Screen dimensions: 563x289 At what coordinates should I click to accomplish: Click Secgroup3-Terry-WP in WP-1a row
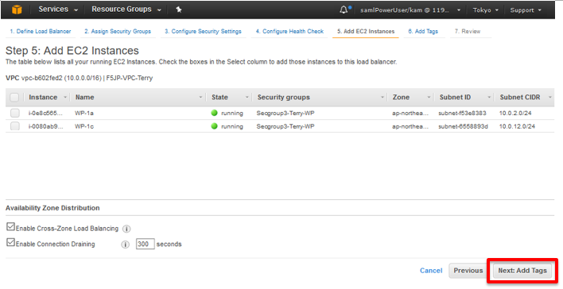285,113
